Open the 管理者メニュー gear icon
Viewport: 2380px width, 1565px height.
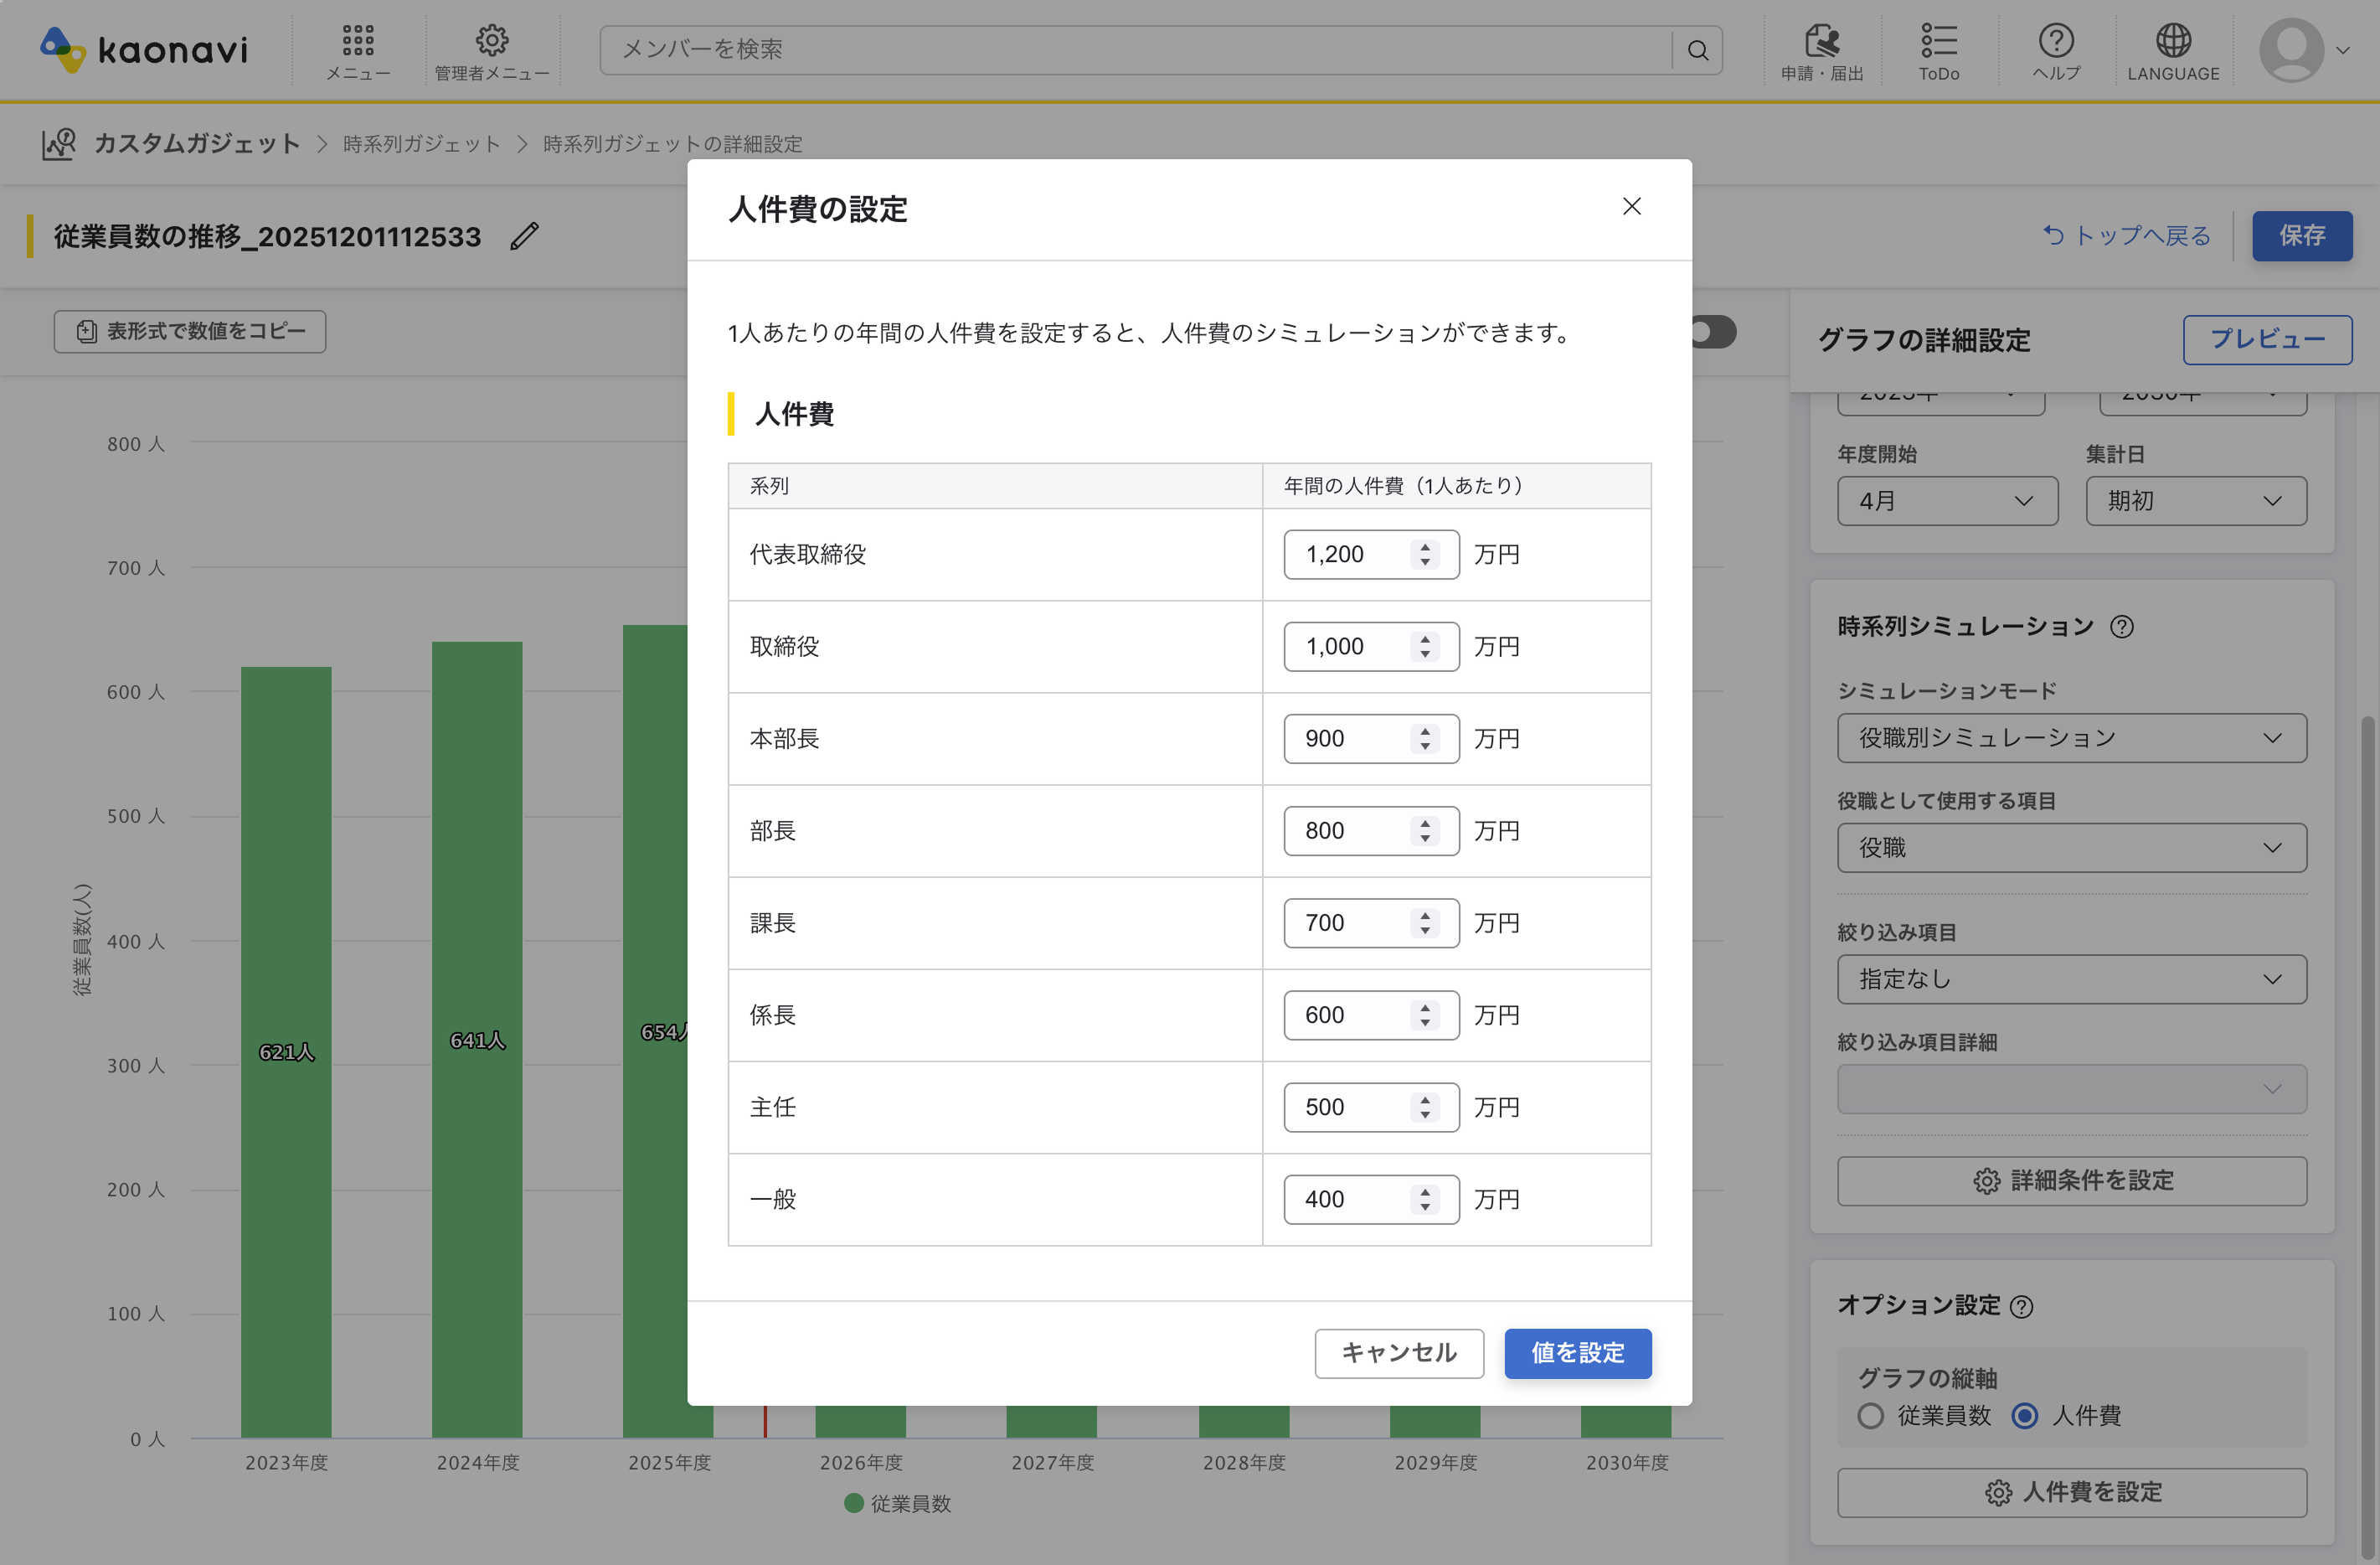(x=491, y=42)
